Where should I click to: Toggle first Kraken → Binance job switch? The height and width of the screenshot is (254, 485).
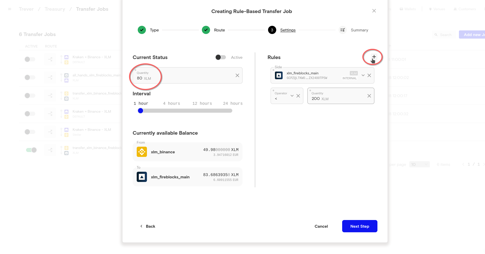click(30, 59)
